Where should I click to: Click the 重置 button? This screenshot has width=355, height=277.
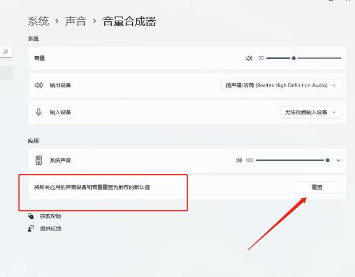click(317, 187)
